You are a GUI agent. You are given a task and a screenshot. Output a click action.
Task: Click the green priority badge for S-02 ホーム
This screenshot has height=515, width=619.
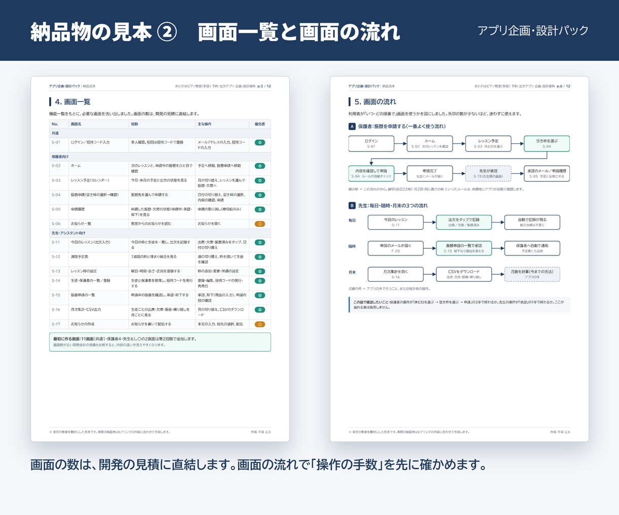tap(260, 166)
